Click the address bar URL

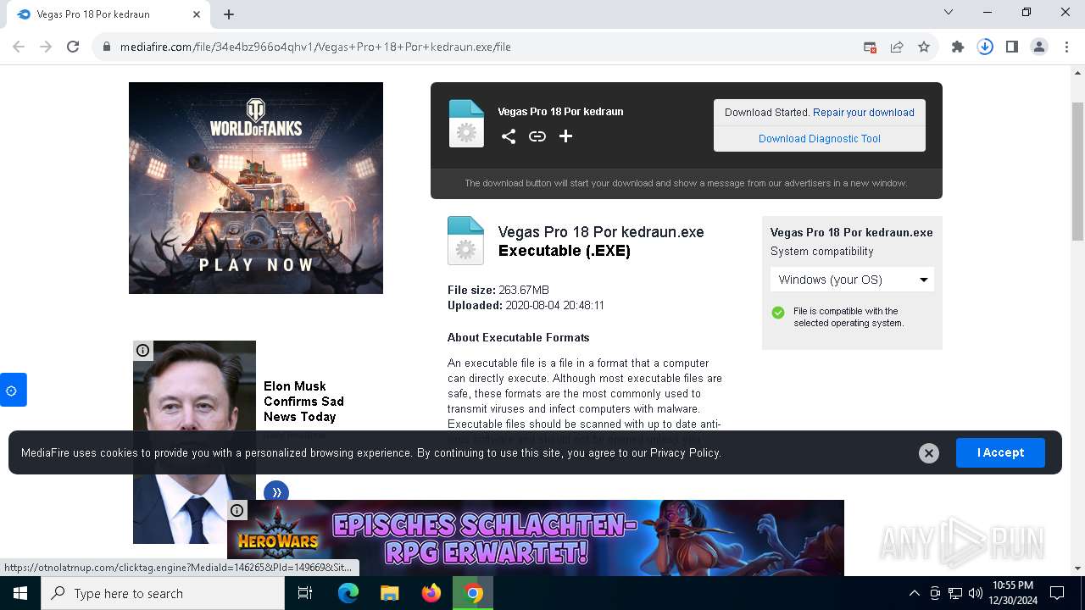[315, 47]
